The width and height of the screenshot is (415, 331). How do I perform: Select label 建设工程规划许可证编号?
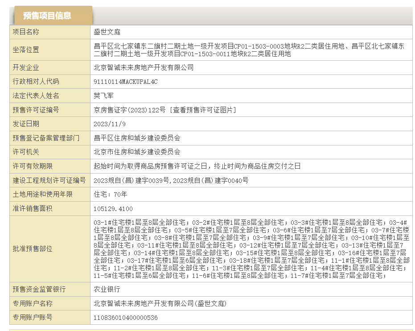49,181
